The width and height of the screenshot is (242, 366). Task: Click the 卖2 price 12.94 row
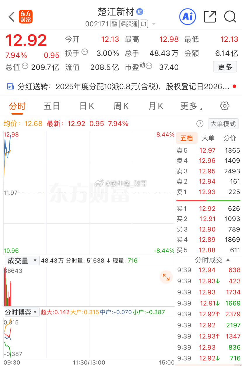(208, 182)
